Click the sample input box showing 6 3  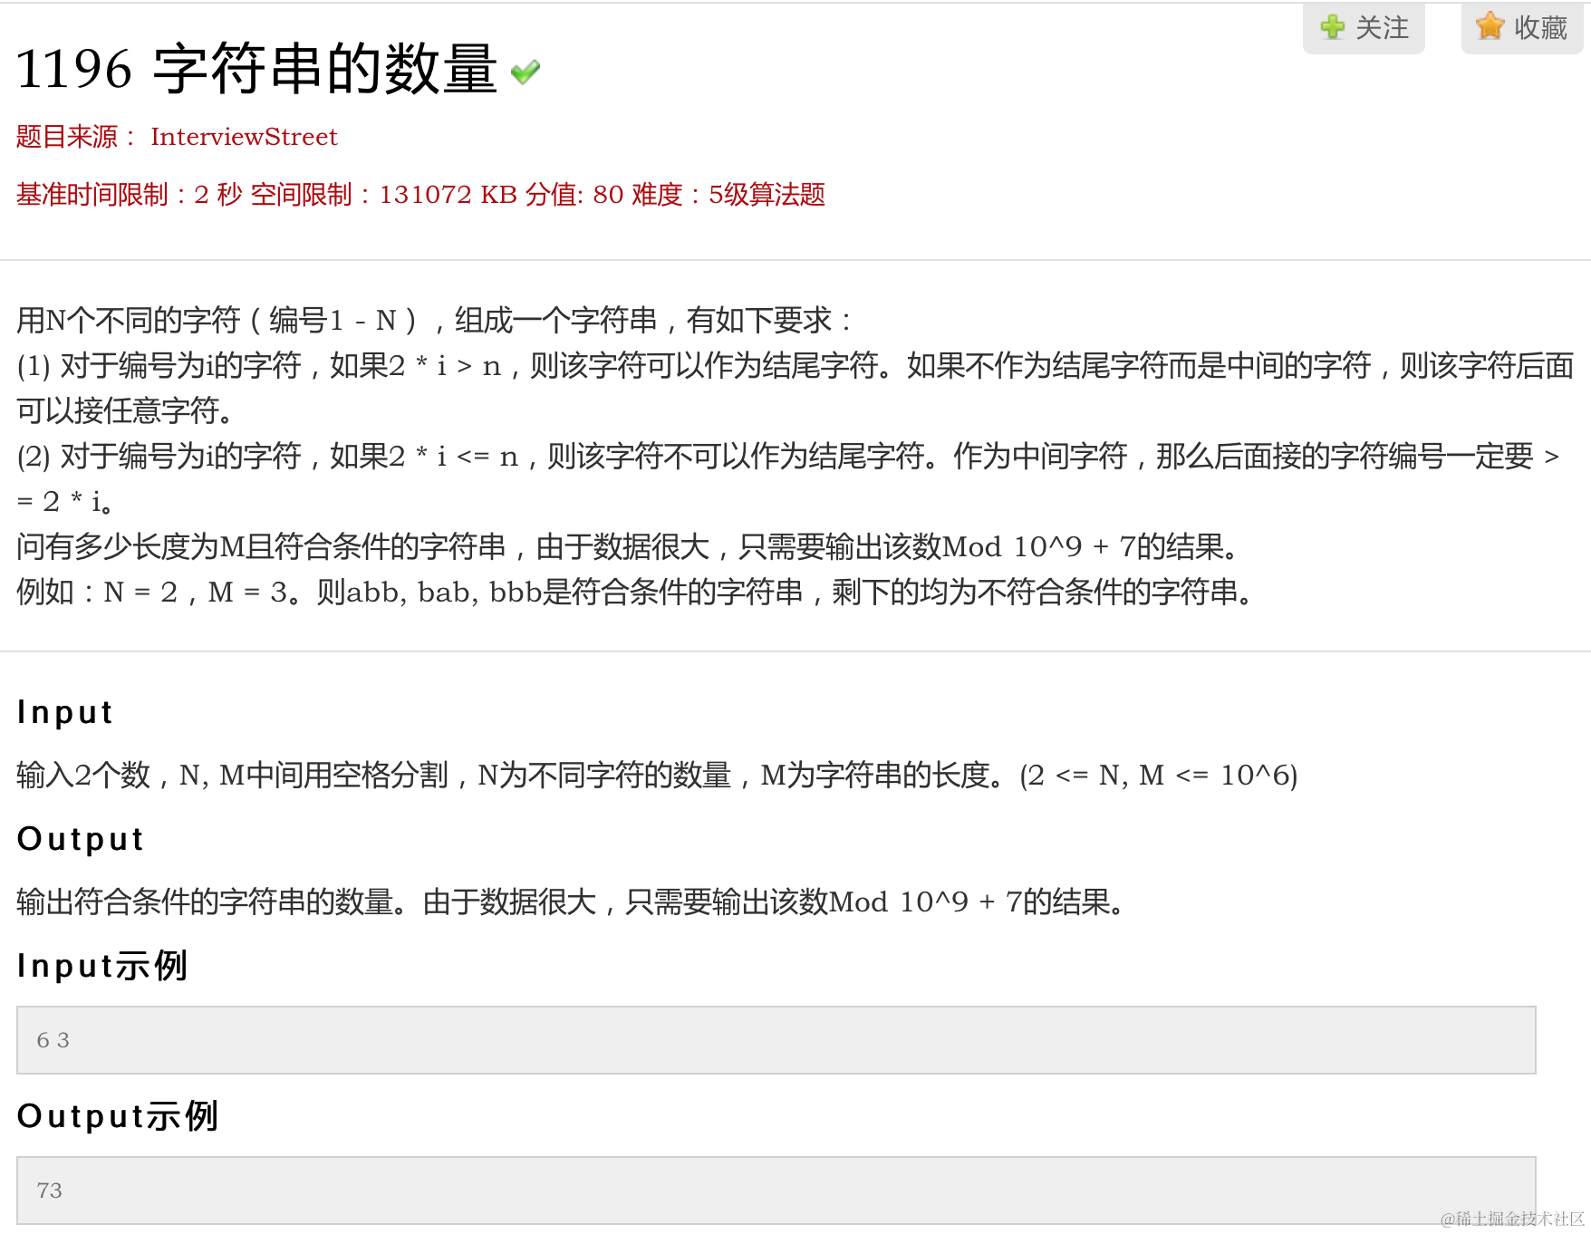point(776,1040)
